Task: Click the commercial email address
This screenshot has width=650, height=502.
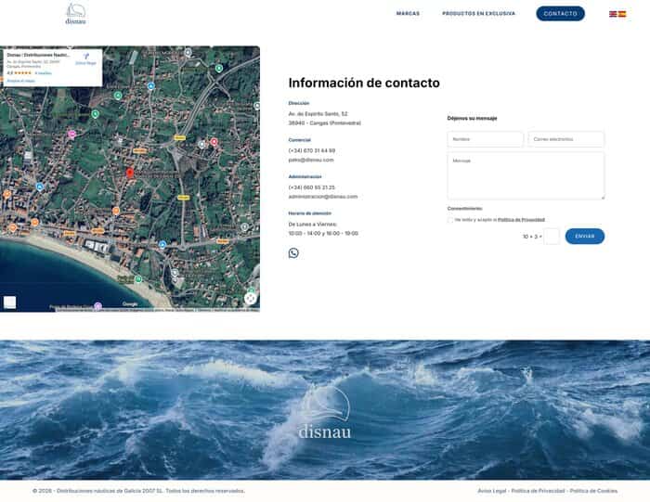Action: 311,160
